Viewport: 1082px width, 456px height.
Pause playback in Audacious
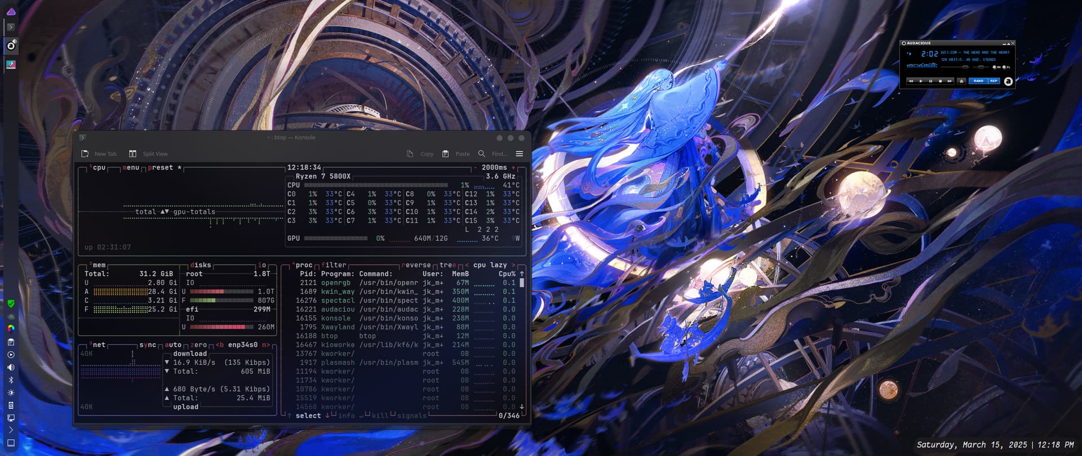930,81
